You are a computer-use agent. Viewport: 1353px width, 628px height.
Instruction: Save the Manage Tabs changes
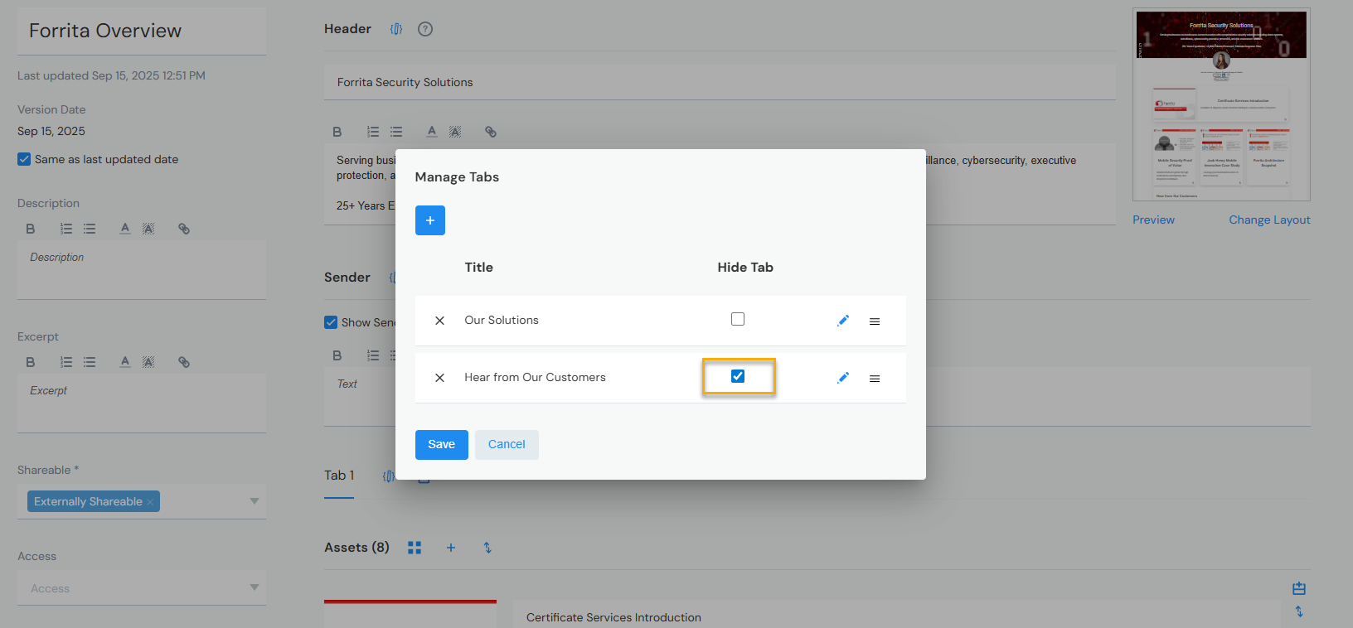point(441,445)
